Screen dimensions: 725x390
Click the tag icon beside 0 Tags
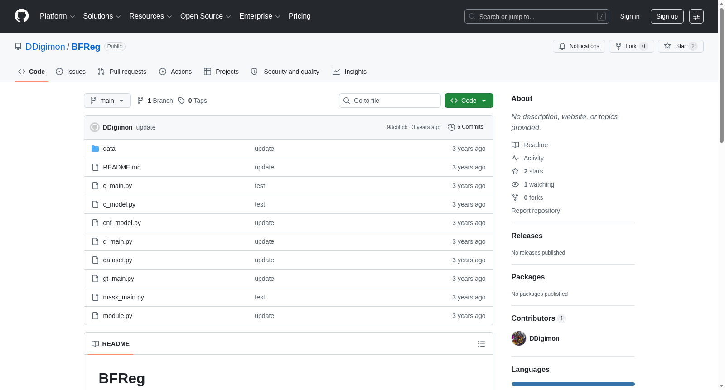[181, 101]
